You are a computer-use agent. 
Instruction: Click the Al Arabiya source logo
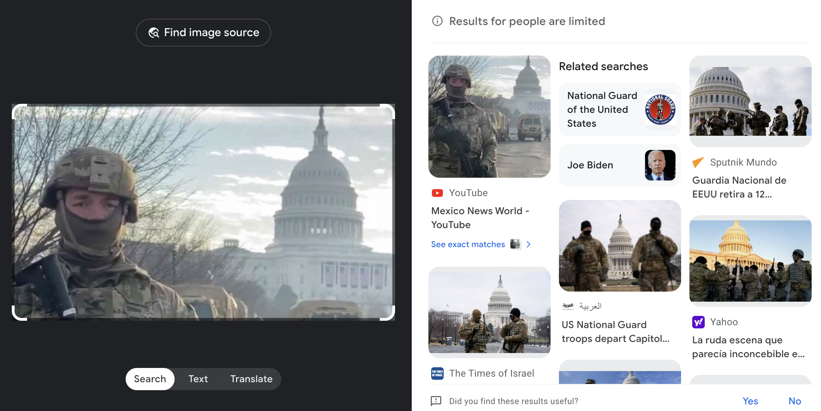tap(568, 306)
